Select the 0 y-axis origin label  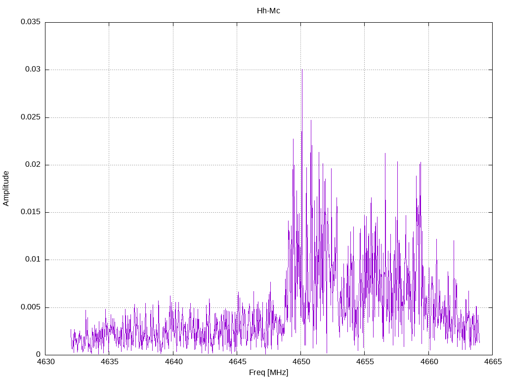[x=38, y=355]
